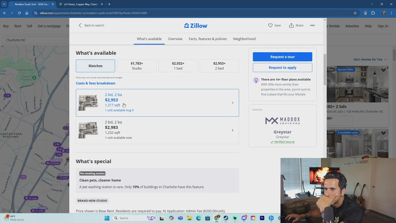Switch to What's available tab
This screenshot has width=396, height=223.
(149, 39)
